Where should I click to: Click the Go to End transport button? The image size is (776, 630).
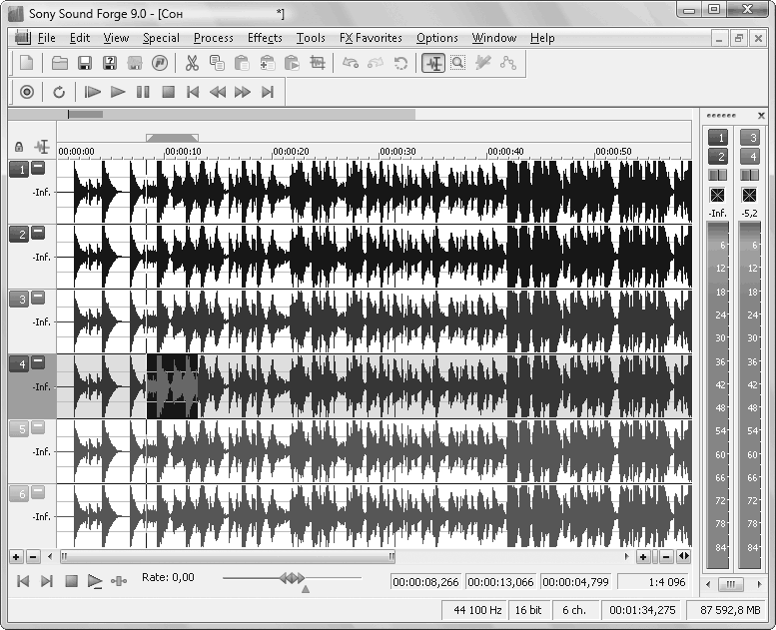pyautogui.click(x=267, y=92)
